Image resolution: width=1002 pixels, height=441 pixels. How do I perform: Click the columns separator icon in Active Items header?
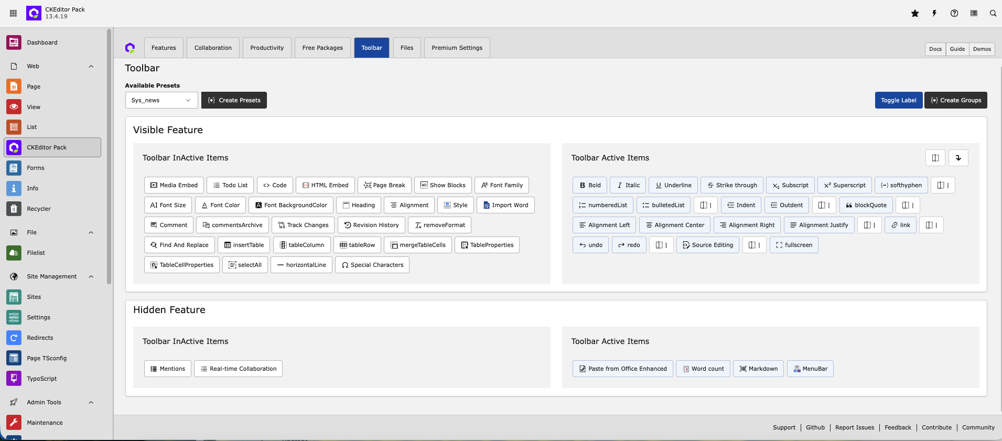(x=935, y=158)
